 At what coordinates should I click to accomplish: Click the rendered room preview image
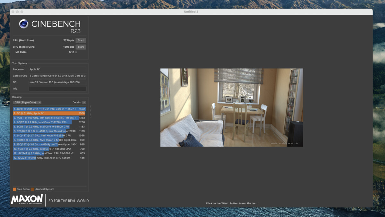click(x=231, y=108)
